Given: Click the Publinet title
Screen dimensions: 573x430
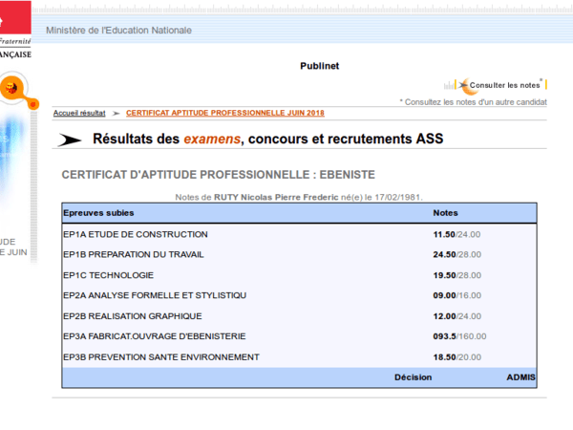Looking at the screenshot, I should [x=319, y=66].
